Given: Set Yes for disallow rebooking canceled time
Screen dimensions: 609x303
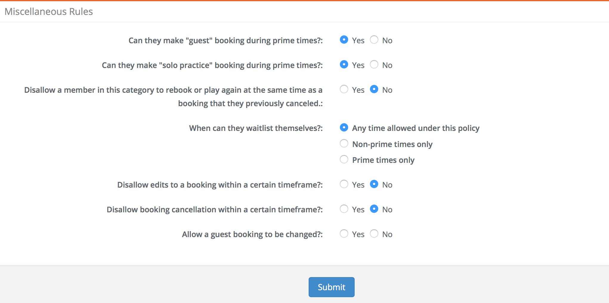Looking at the screenshot, I should pyautogui.click(x=344, y=89).
